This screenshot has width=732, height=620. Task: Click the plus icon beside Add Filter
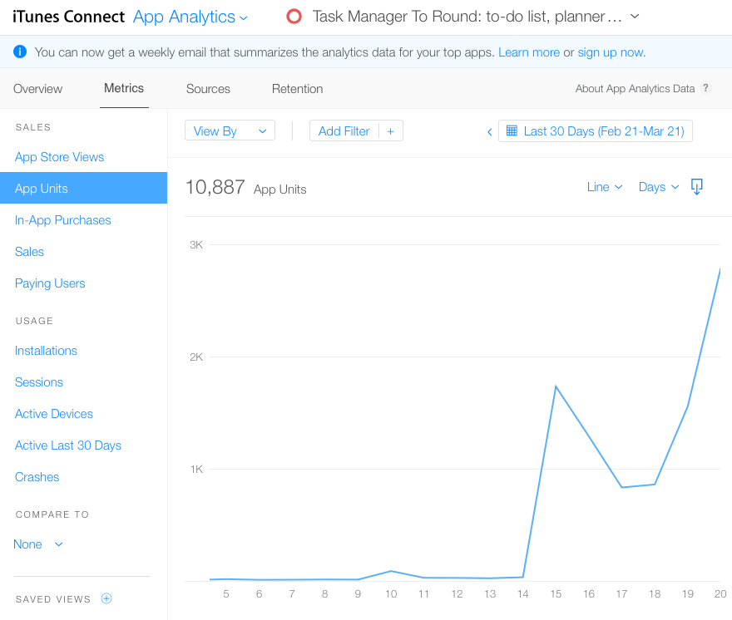coord(390,131)
